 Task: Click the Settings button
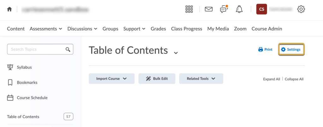click(291, 49)
